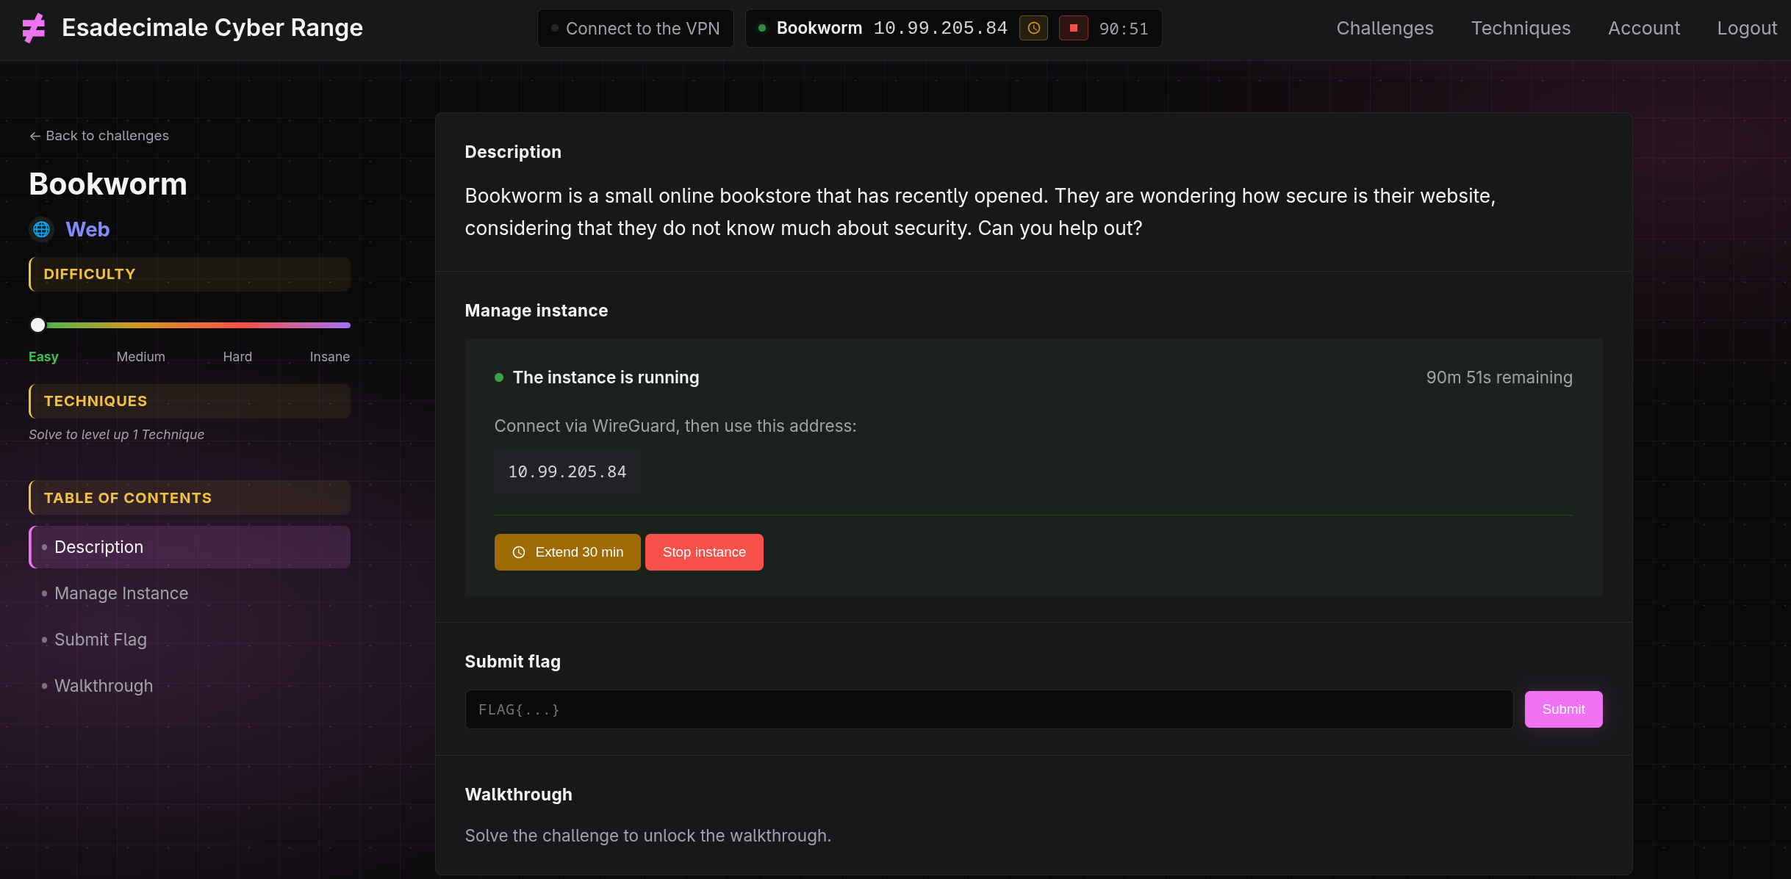Click the Insane difficulty label
Image resolution: width=1791 pixels, height=879 pixels.
click(329, 357)
